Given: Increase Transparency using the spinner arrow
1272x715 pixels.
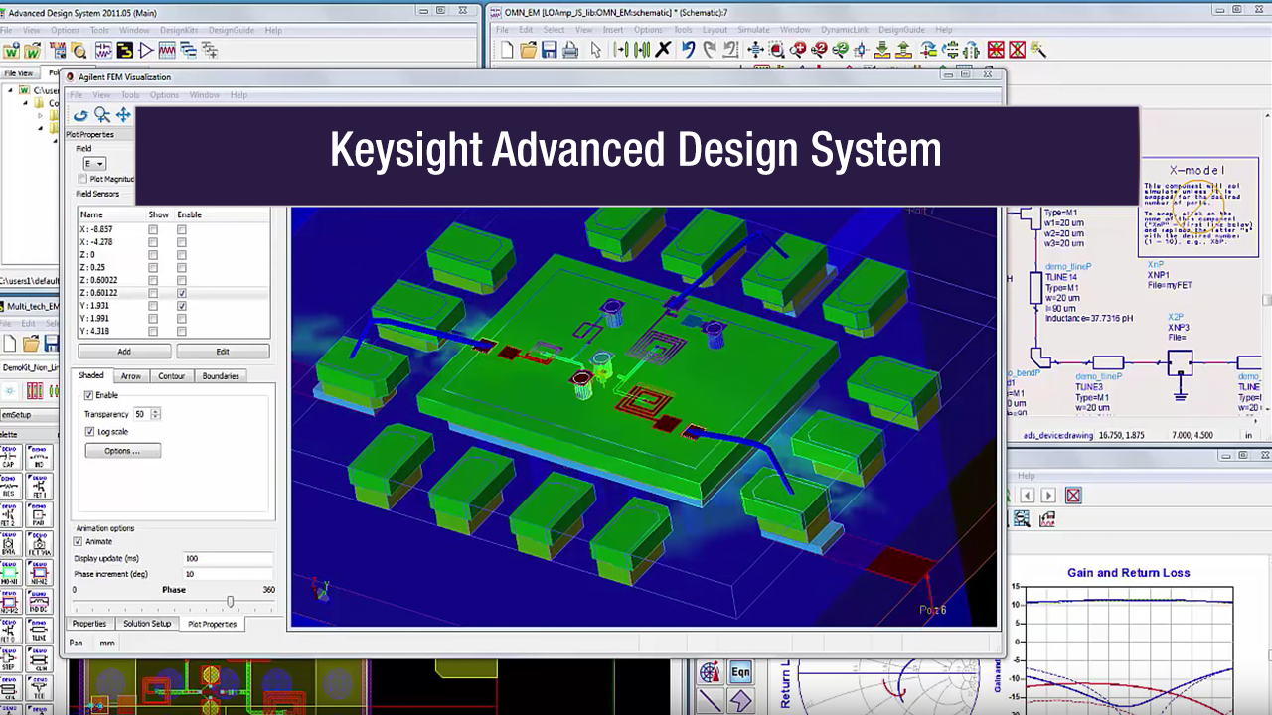Looking at the screenshot, I should [x=154, y=411].
